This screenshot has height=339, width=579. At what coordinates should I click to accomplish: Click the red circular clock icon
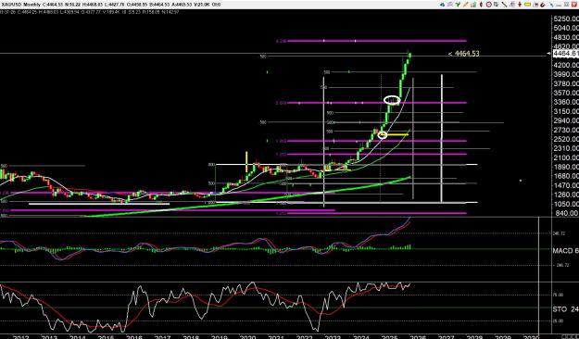pos(489,5)
